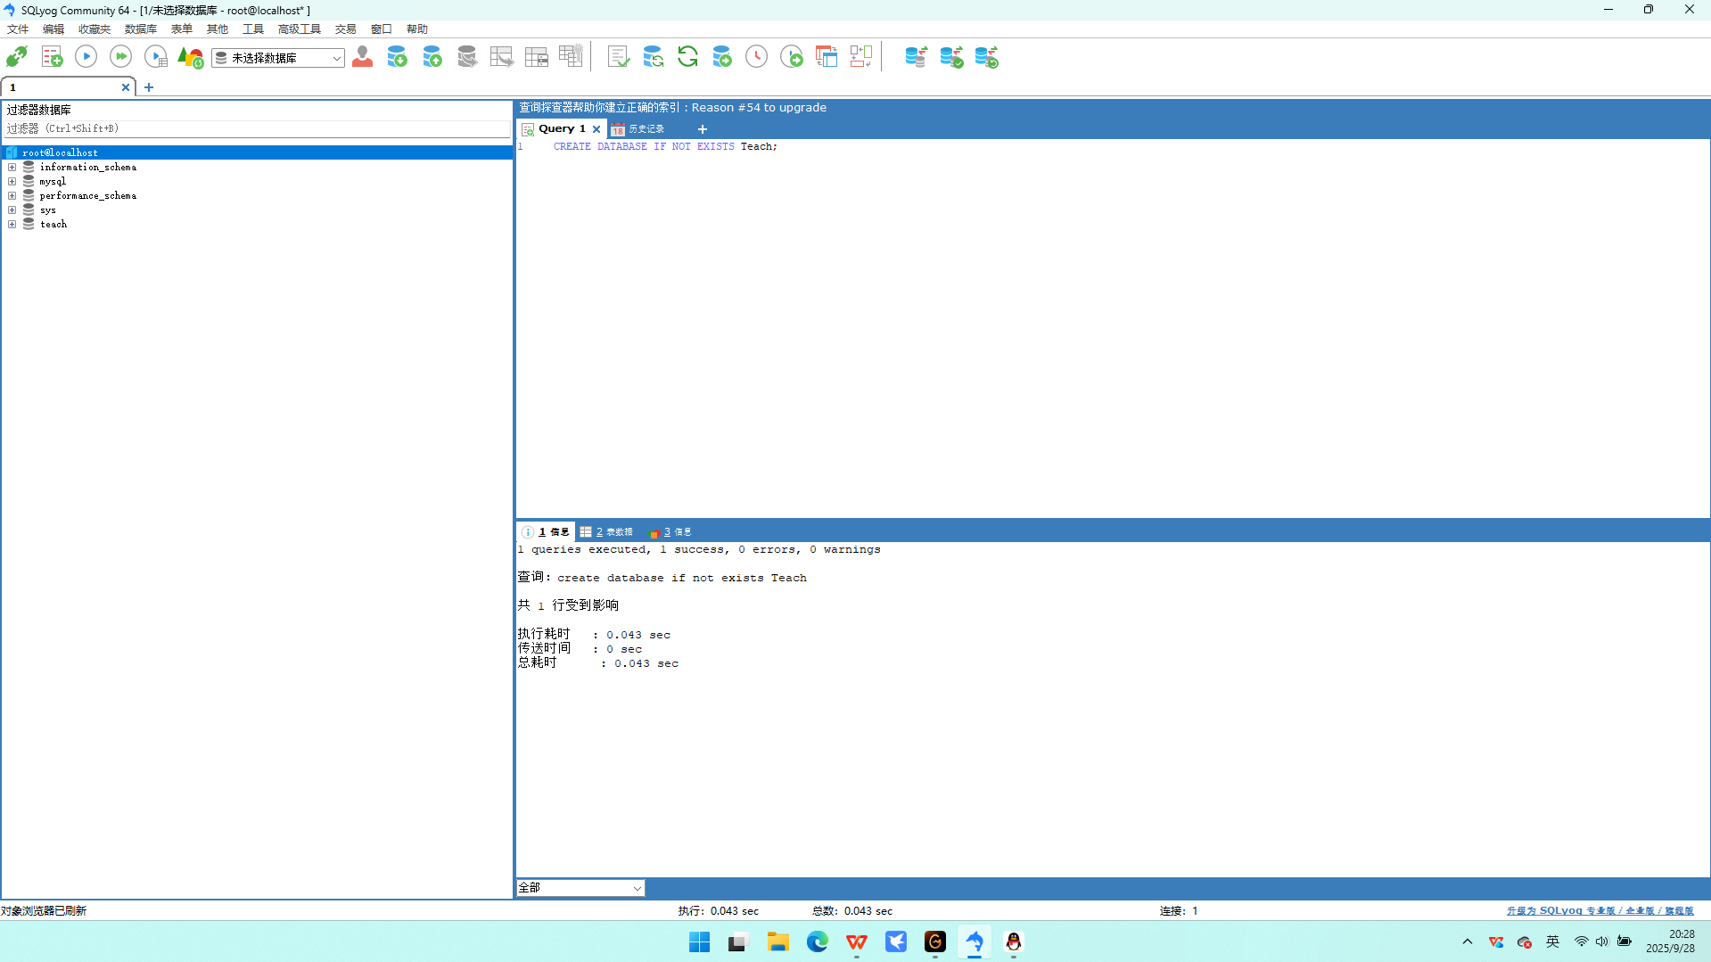This screenshot has width=1711, height=962.
Task: Click the format query icon with checkmark
Action: pyautogui.click(x=618, y=57)
